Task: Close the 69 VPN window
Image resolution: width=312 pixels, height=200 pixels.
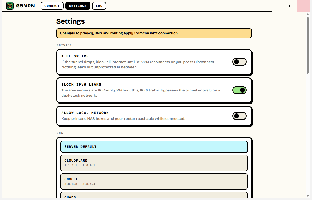Action: (x=303, y=6)
